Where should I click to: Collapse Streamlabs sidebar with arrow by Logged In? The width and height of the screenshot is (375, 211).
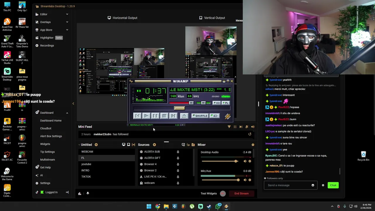pyautogui.click(x=67, y=192)
